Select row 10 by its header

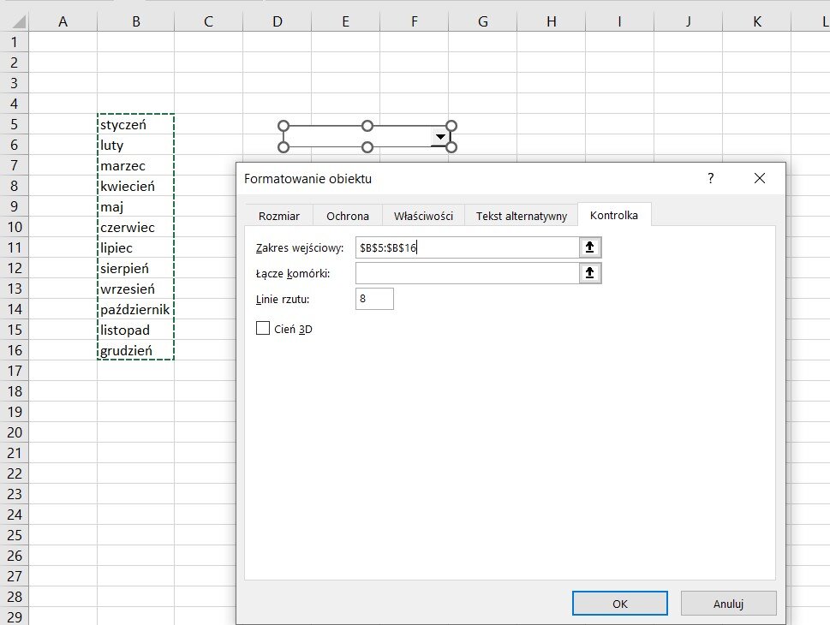(x=15, y=227)
